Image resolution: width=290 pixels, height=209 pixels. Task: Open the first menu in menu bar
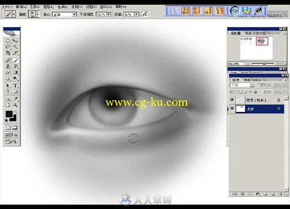pyautogui.click(x=7, y=7)
